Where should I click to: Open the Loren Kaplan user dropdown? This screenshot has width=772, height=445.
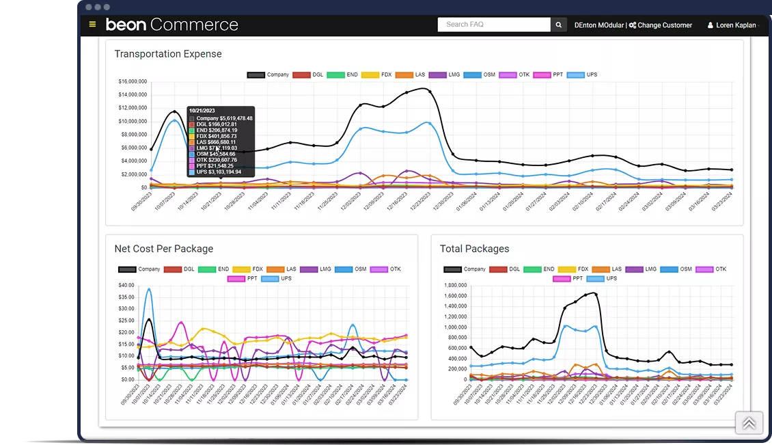click(x=735, y=25)
